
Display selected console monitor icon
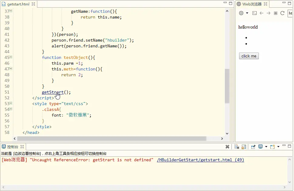click(x=260, y=147)
